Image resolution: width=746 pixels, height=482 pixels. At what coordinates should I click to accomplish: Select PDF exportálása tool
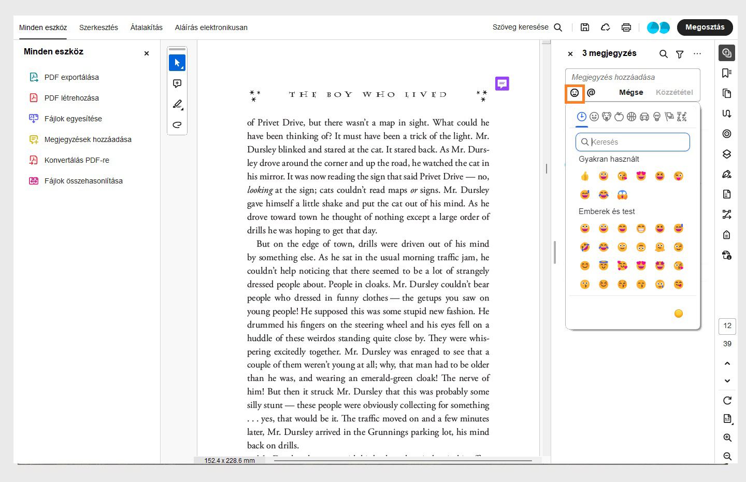pyautogui.click(x=64, y=77)
